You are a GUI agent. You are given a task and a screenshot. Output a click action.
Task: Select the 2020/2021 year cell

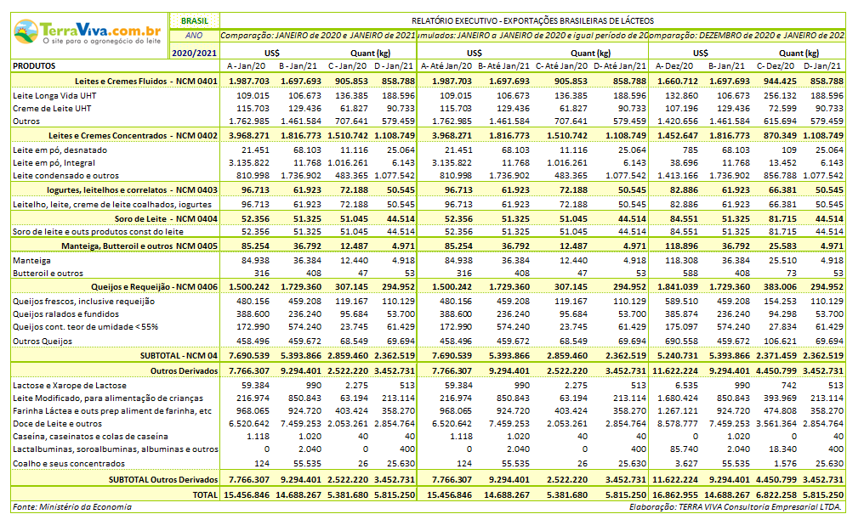coord(195,53)
